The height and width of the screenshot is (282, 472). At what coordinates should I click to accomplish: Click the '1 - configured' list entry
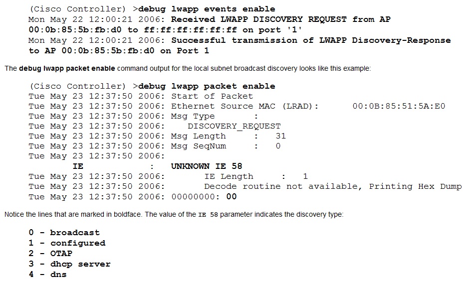(67, 243)
